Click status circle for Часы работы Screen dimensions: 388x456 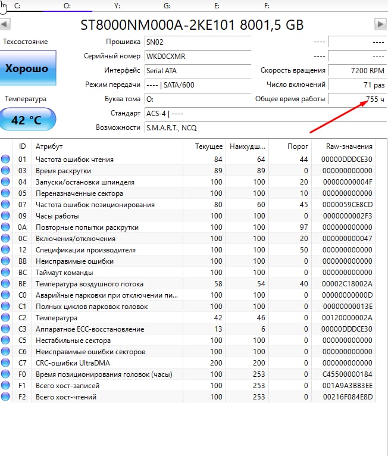pyautogui.click(x=5, y=215)
